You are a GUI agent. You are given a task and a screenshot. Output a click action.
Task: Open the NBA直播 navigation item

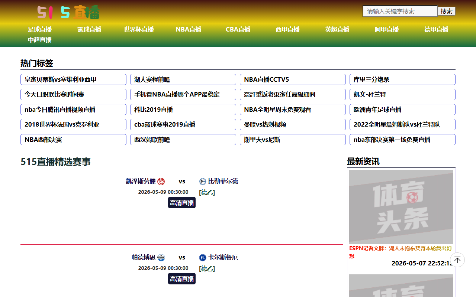189,29
